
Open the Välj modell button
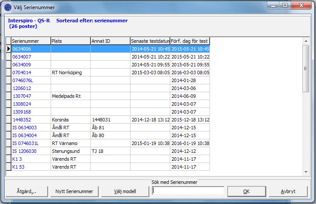point(125,191)
